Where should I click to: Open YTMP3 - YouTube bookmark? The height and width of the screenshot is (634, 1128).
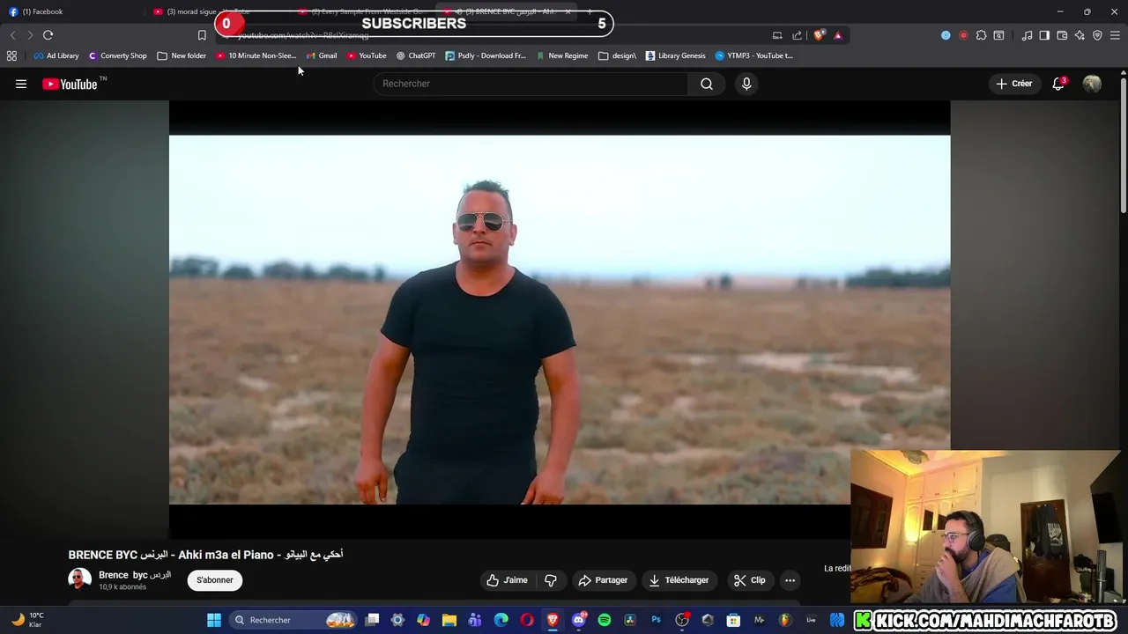point(753,55)
